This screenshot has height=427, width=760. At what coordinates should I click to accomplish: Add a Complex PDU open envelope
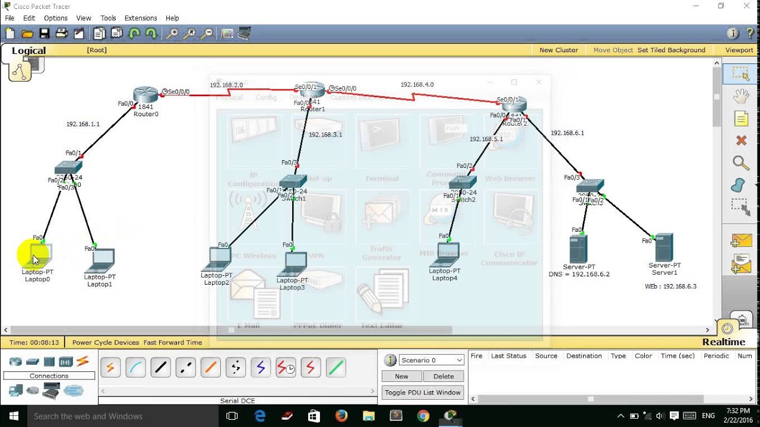click(742, 263)
